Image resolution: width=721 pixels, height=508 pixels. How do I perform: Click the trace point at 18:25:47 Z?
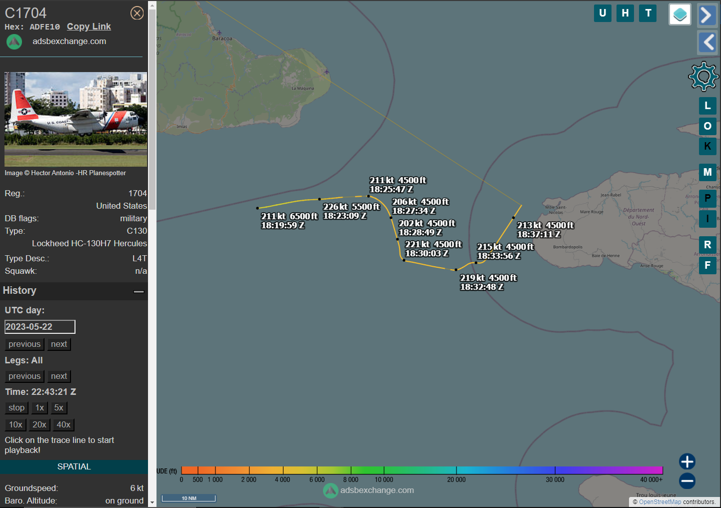[x=368, y=196]
